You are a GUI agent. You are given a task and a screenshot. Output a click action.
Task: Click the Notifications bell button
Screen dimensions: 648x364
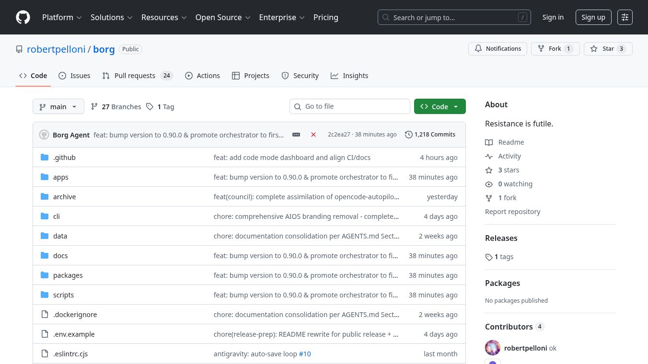(x=498, y=49)
